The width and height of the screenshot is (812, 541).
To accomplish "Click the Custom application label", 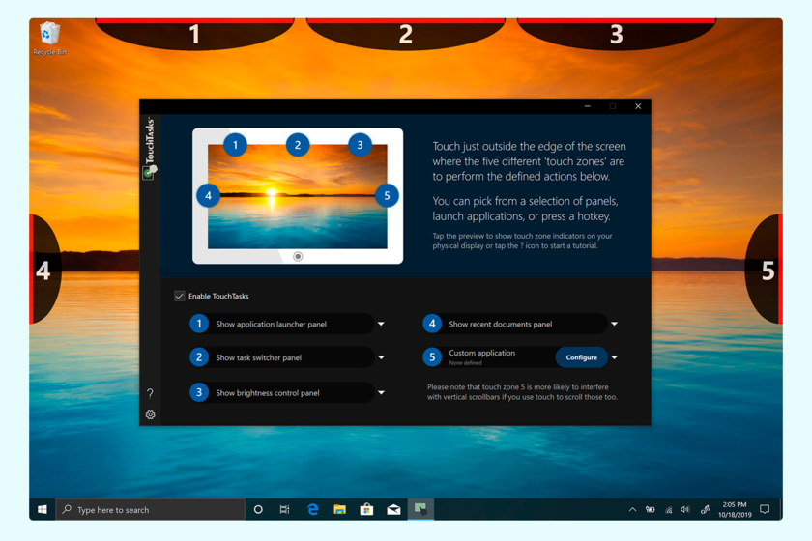I will click(482, 353).
